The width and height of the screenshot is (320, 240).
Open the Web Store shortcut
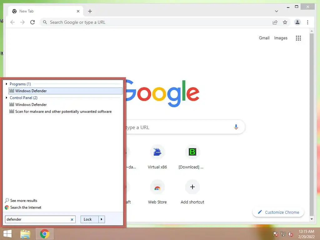(157, 192)
